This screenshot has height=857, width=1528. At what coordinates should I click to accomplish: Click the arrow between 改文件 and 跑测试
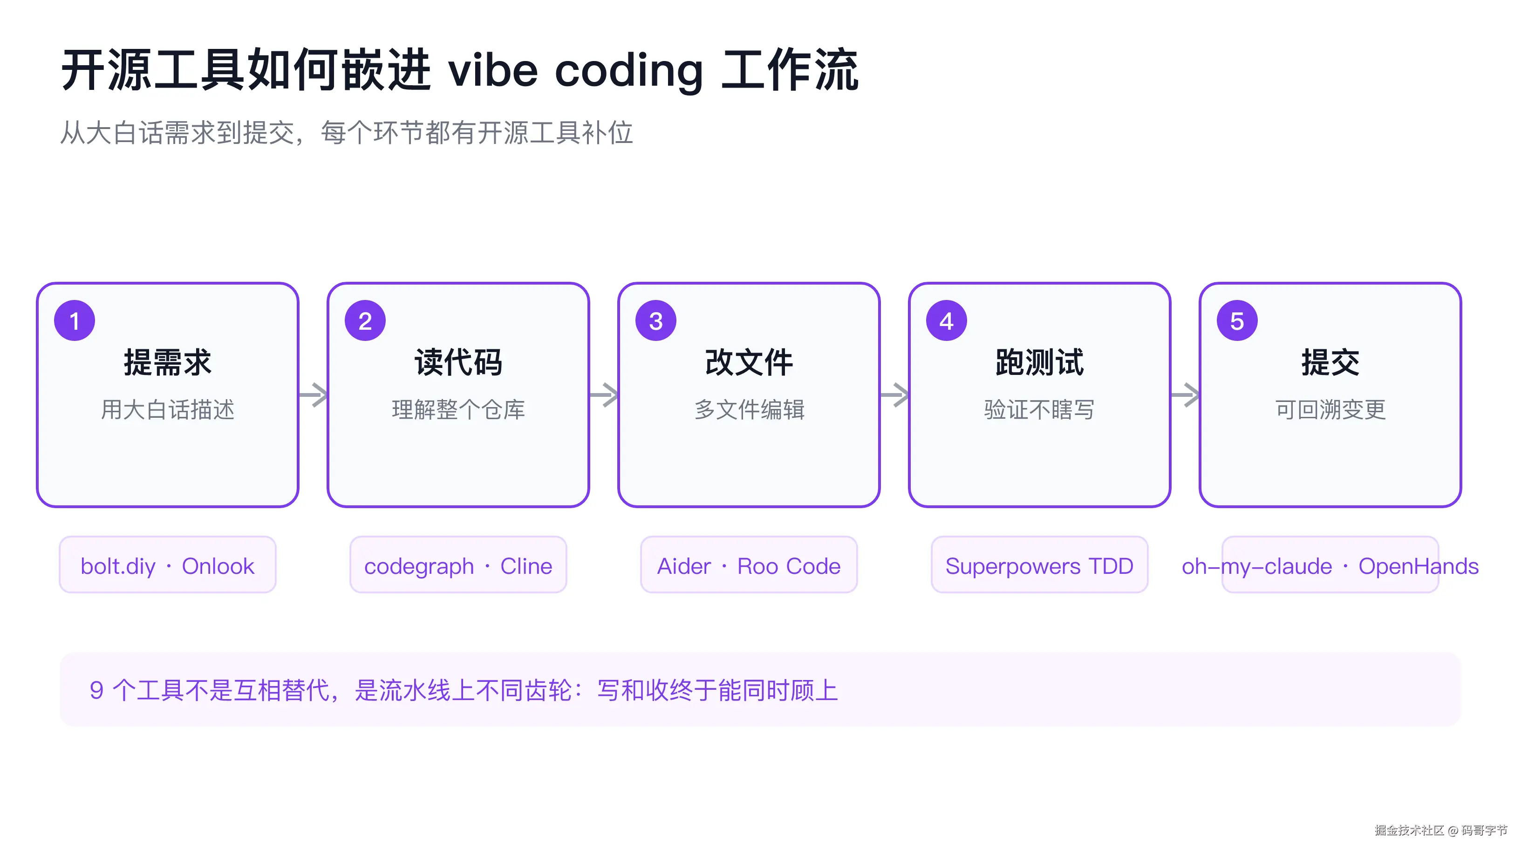coord(894,395)
